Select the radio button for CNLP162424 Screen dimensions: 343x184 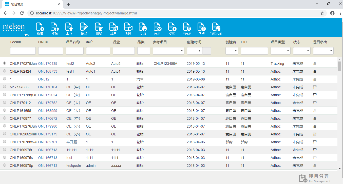point(5,71)
